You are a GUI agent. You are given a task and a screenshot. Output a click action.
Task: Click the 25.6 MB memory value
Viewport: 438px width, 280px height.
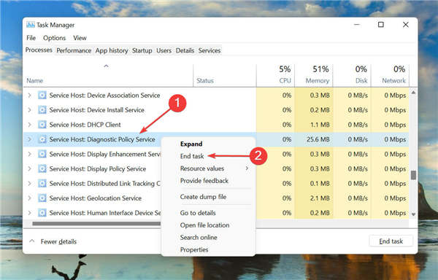pos(318,139)
